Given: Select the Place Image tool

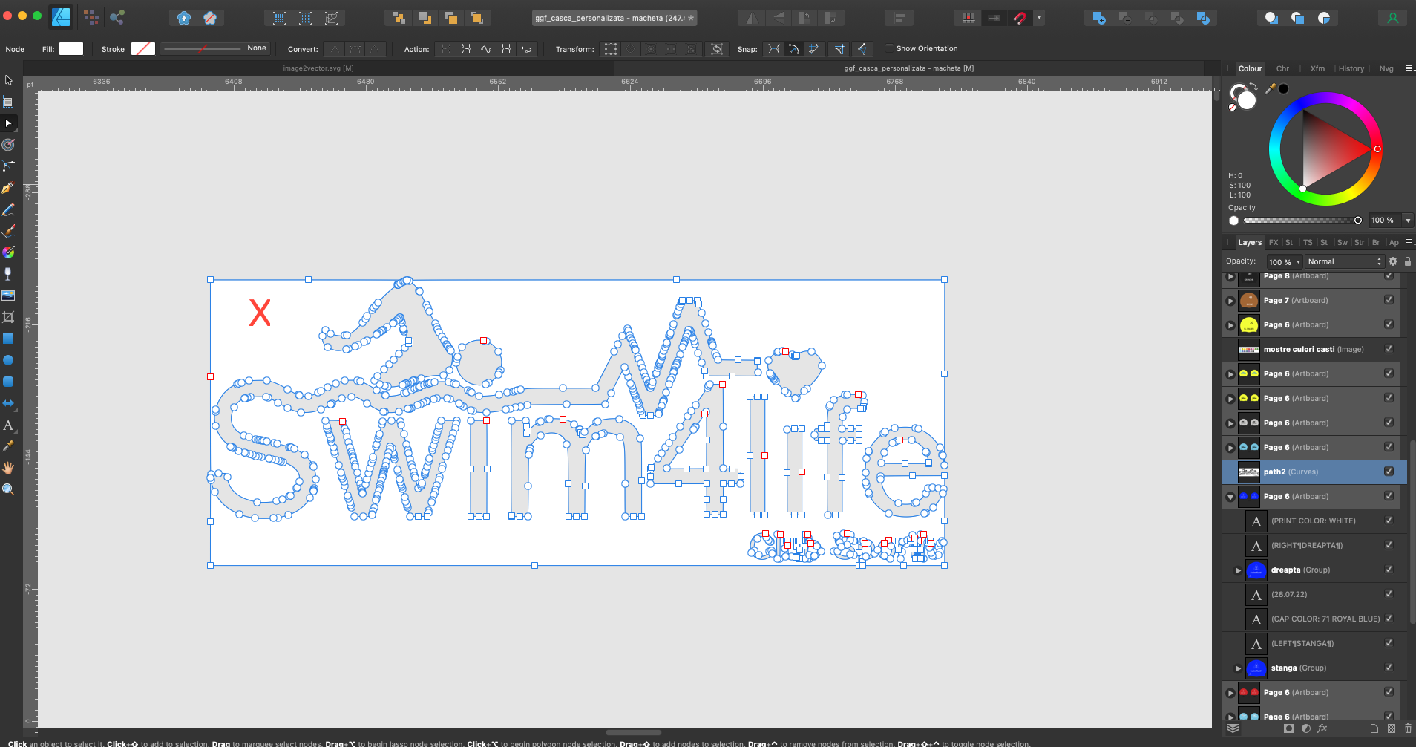Looking at the screenshot, I should click(9, 296).
